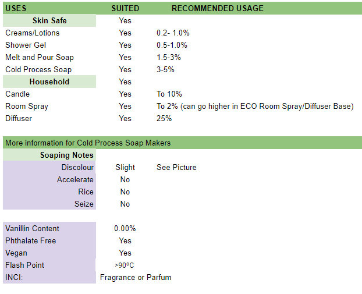The width and height of the screenshot is (362, 294).
Task: Click the SUITED column header
Action: (x=125, y=8)
